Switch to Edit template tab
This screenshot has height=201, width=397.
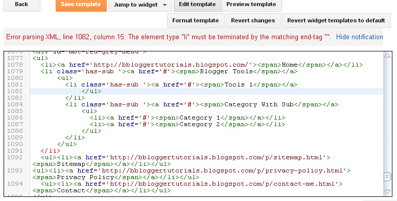(197, 5)
